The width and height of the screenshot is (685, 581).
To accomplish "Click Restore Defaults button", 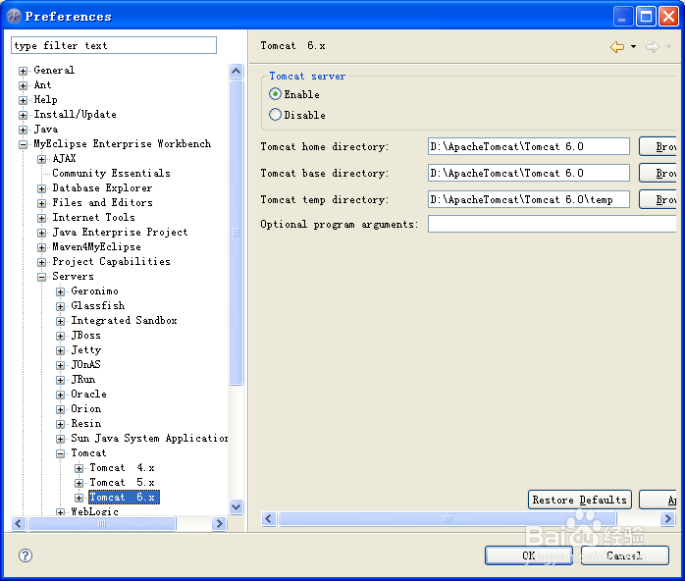I will point(580,500).
